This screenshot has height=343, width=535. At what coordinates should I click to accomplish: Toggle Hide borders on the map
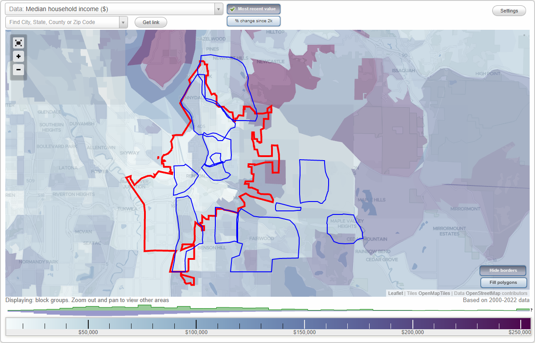[503, 270]
